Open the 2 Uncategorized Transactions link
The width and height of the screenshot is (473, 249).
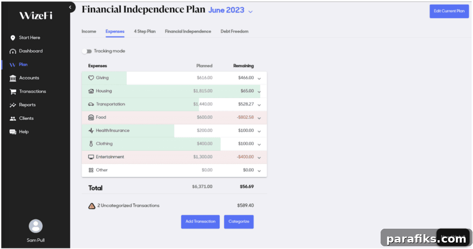128,206
